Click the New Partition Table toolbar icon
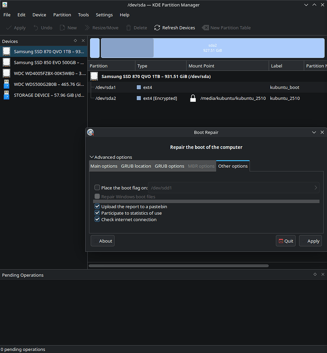The height and width of the screenshot is (353, 327). [205, 28]
